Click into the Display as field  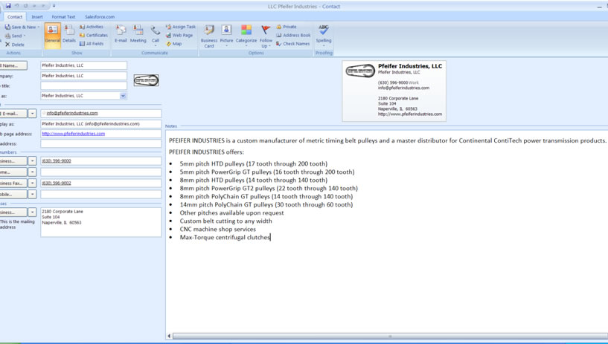click(x=100, y=124)
